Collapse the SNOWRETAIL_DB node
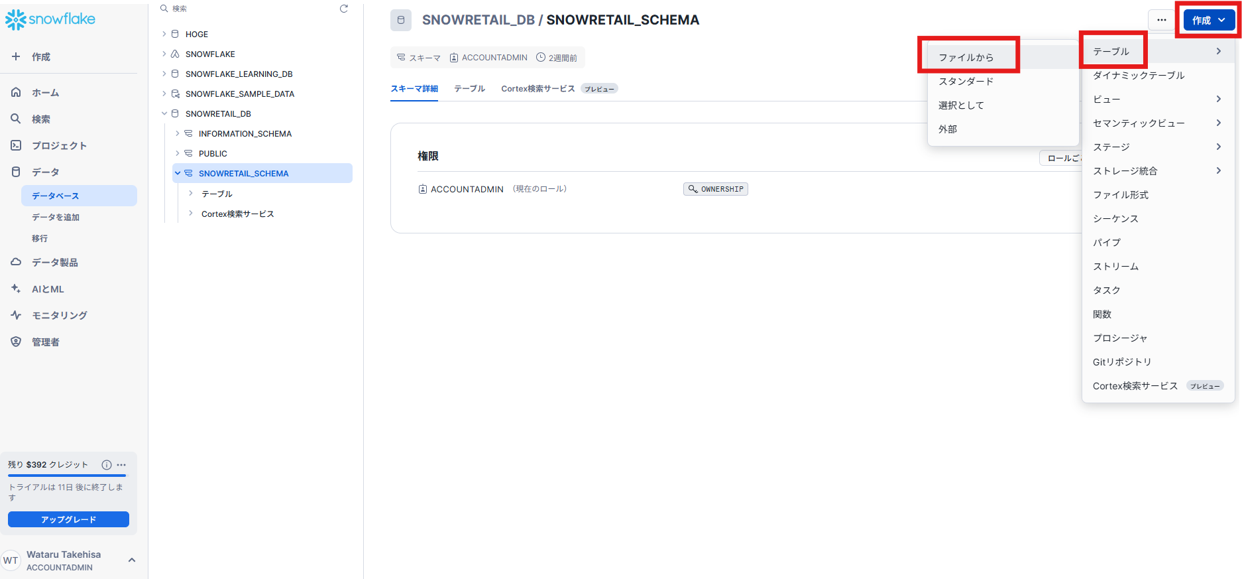 click(164, 113)
